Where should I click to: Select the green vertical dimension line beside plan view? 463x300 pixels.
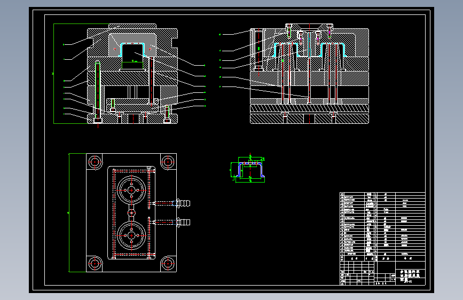69,212
